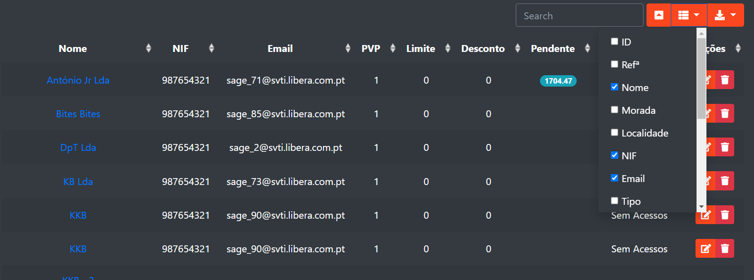Click into the Search input field
The width and height of the screenshot is (754, 280).
[x=579, y=16]
